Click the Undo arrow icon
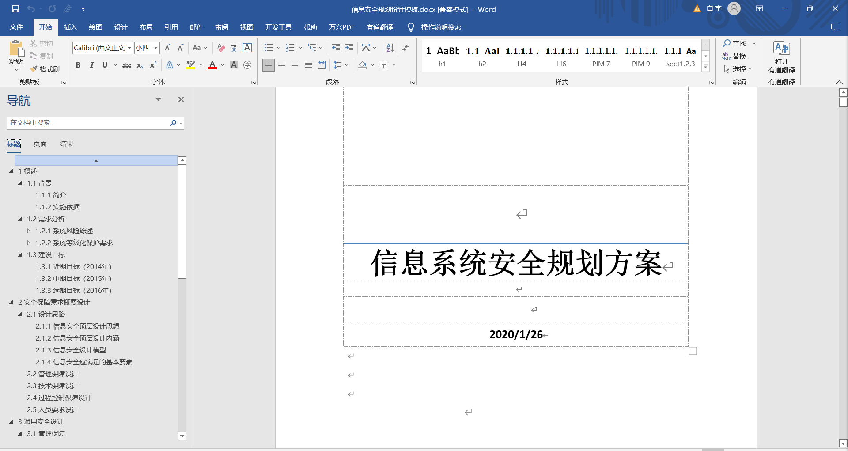The width and height of the screenshot is (848, 451). click(x=31, y=9)
